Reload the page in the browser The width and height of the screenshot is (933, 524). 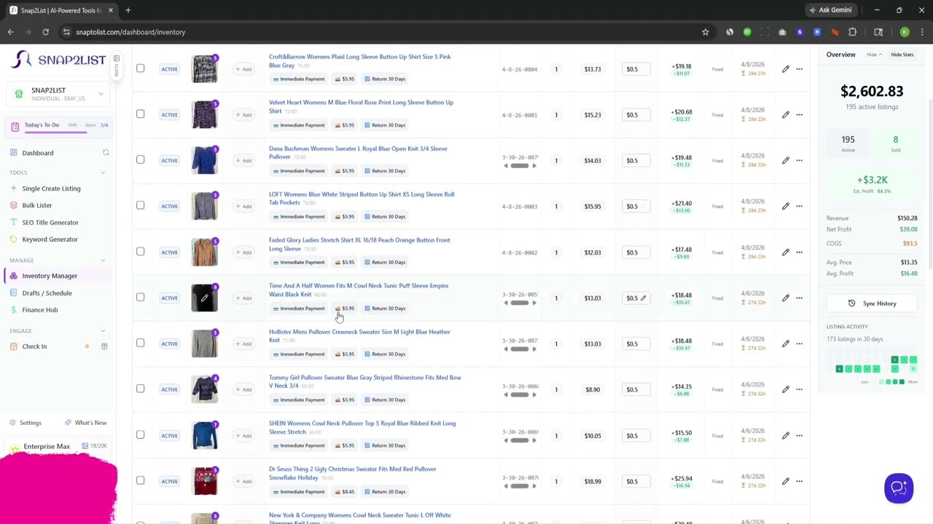[45, 32]
